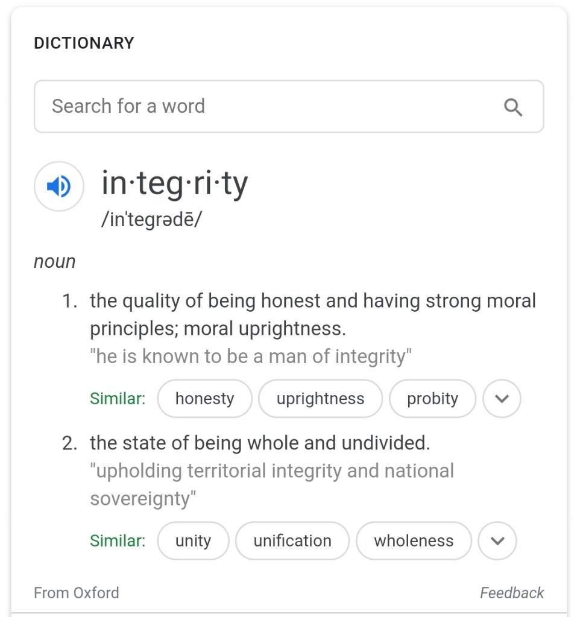577x617 pixels.
Task: Select the "wholeness" synonym chip
Action: (413, 541)
